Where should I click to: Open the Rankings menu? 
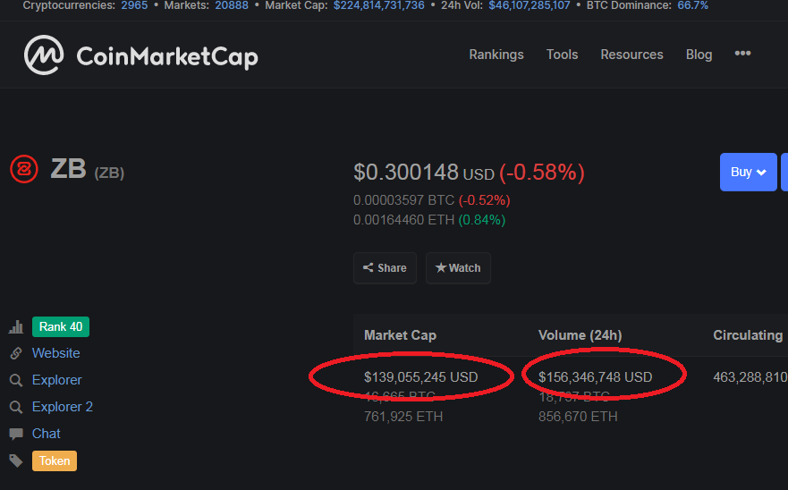[496, 55]
